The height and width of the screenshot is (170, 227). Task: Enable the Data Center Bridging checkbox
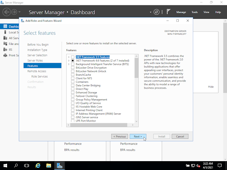click(73, 85)
